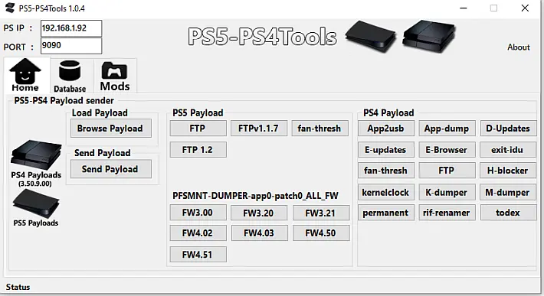This screenshot has width=544, height=296.
Task: Click the app logo in title bar
Action: 10,8
